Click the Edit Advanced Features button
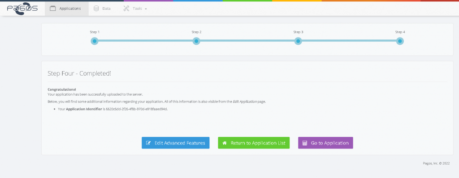The width and height of the screenshot is (459, 178). 176,143
